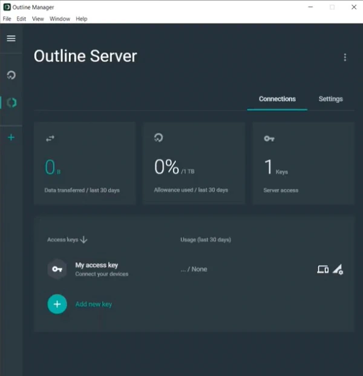Click the 1 Keys count value
This screenshot has width=363, height=376.
pyautogui.click(x=276, y=167)
